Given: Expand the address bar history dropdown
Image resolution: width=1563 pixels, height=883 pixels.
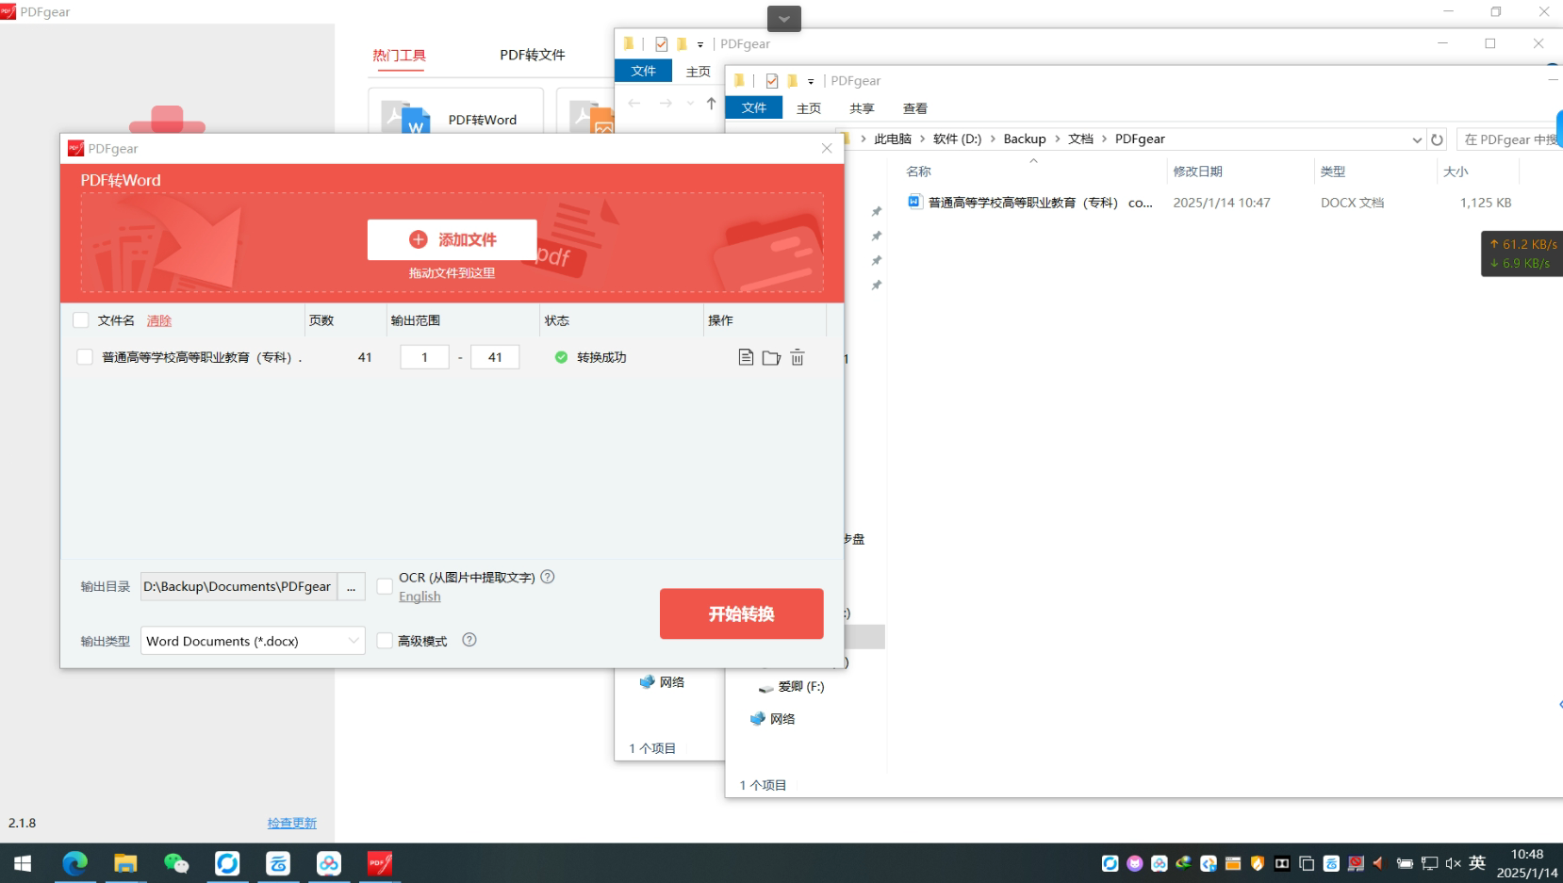Looking at the screenshot, I should pyautogui.click(x=1416, y=139).
